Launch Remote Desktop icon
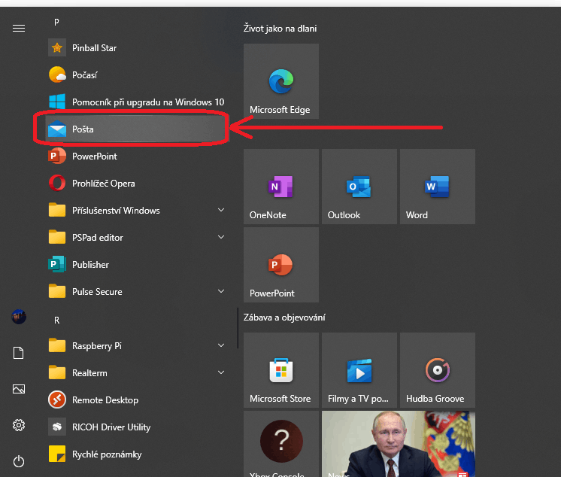 [x=57, y=400]
